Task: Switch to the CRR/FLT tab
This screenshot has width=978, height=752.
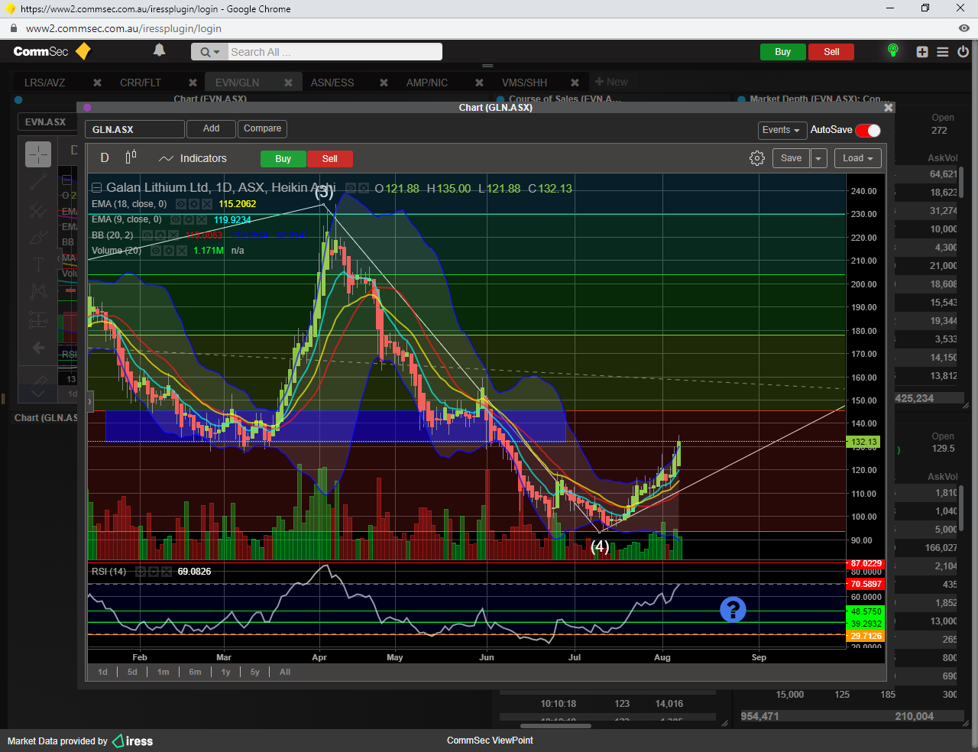Action: [x=141, y=83]
